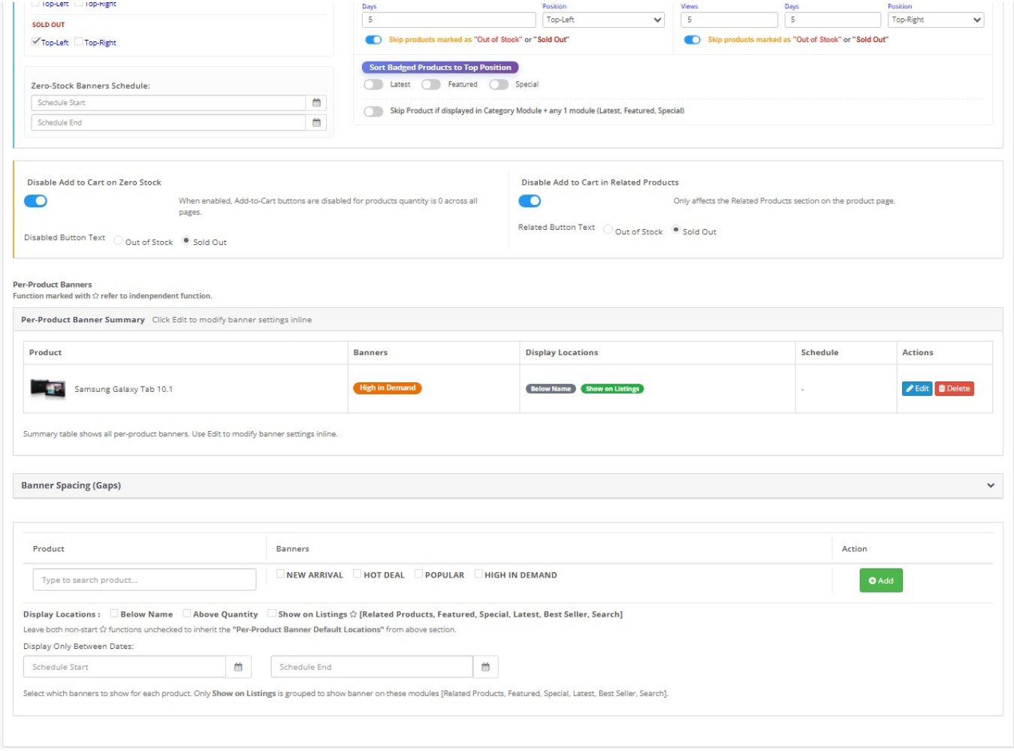
Task: Delete the Samsung Galaxy Tab banner
Action: click(954, 389)
